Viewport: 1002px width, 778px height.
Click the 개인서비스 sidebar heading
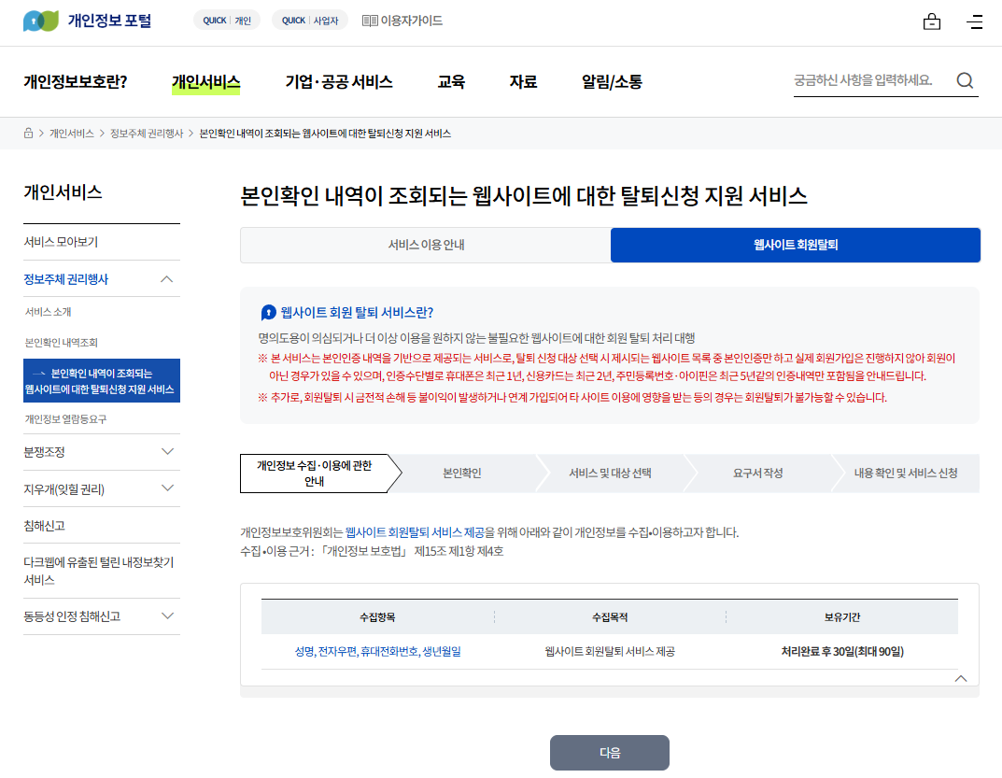63,192
